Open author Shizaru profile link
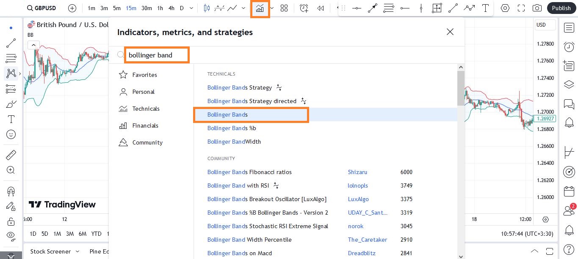Screen dimensions: 578x259 point(357,172)
